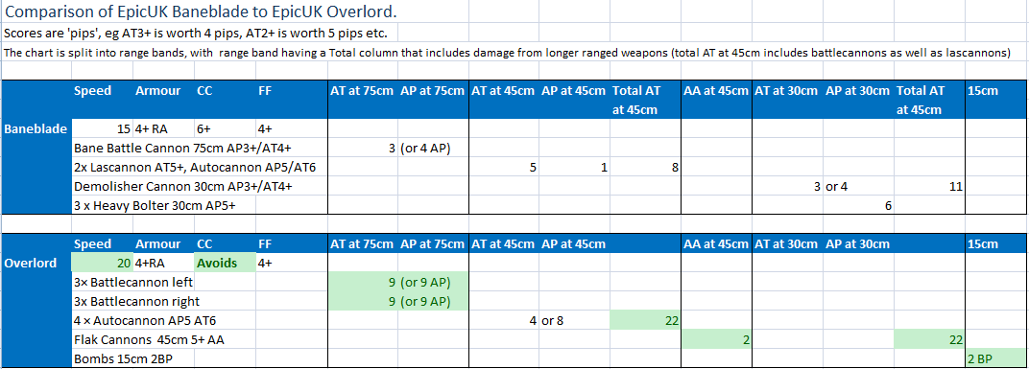Select the value 4 in the Autocannon row
Viewport: 1029px width, 369px height.
pos(503,320)
